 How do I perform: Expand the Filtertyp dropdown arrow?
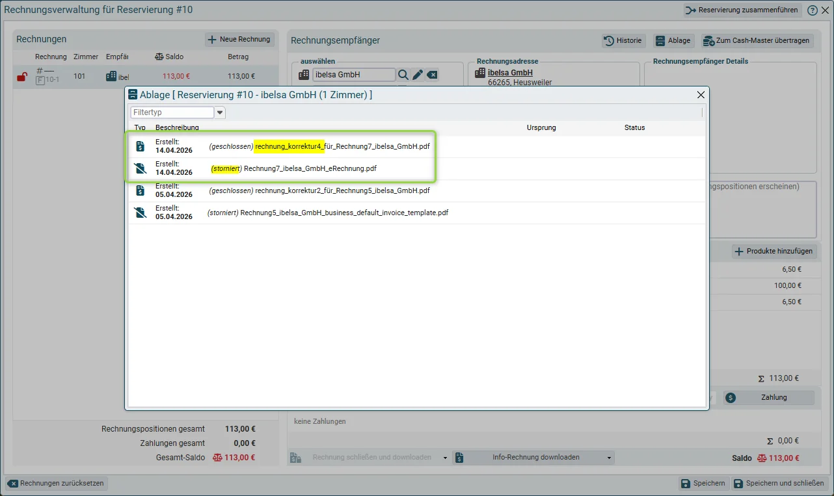(221, 112)
